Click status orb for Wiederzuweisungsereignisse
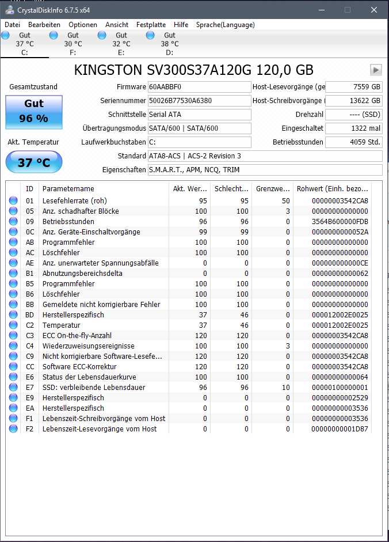This screenshot has width=389, height=542. pyautogui.click(x=13, y=346)
